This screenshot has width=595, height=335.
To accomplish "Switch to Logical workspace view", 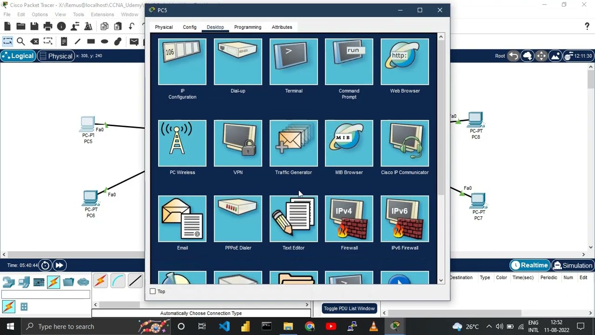I will click(18, 56).
